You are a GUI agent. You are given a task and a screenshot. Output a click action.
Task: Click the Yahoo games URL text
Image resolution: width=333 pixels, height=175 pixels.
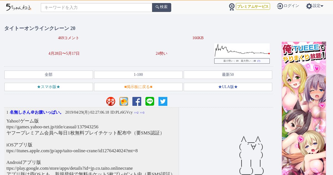coord(52,127)
